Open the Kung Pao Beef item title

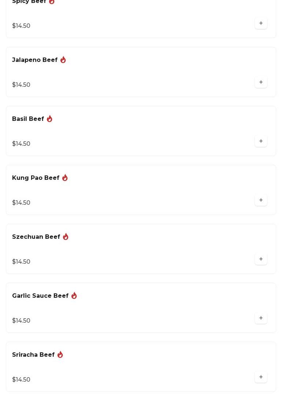(36, 178)
